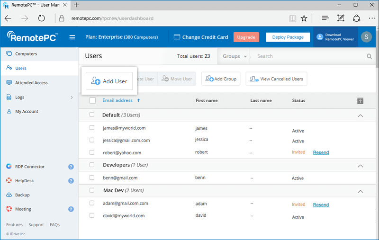Check the Default group checkbox

[x=92, y=115]
